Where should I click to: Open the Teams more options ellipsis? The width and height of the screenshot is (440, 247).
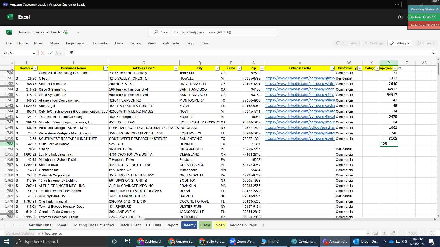(397, 4)
